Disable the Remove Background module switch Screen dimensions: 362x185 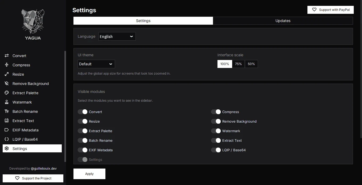click(x=216, y=121)
